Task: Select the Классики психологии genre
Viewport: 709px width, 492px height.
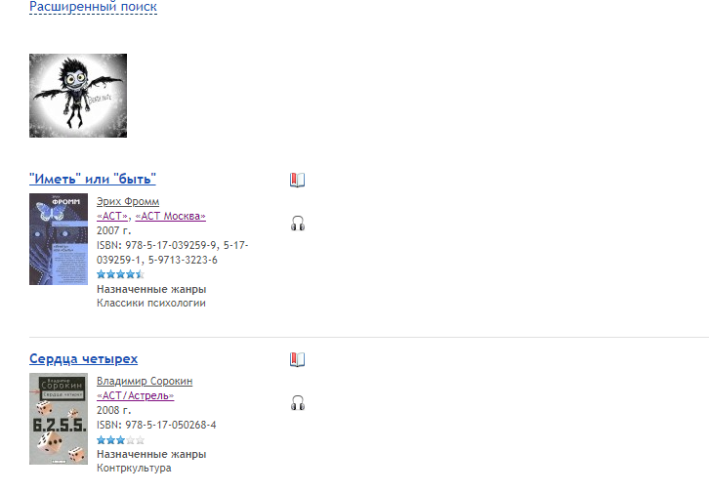Action: 151,304
